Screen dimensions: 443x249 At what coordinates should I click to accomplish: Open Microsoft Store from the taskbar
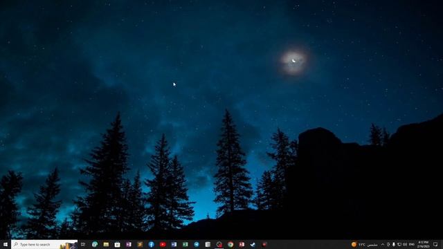click(117, 244)
